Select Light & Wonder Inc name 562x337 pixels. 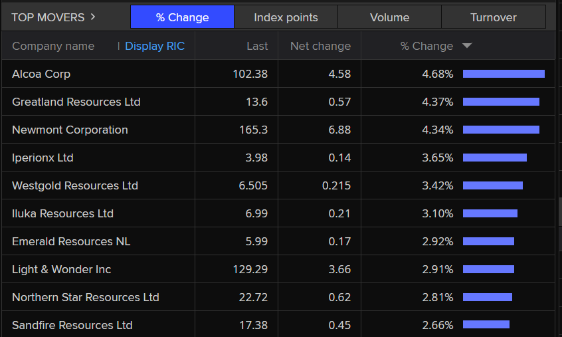tap(61, 269)
